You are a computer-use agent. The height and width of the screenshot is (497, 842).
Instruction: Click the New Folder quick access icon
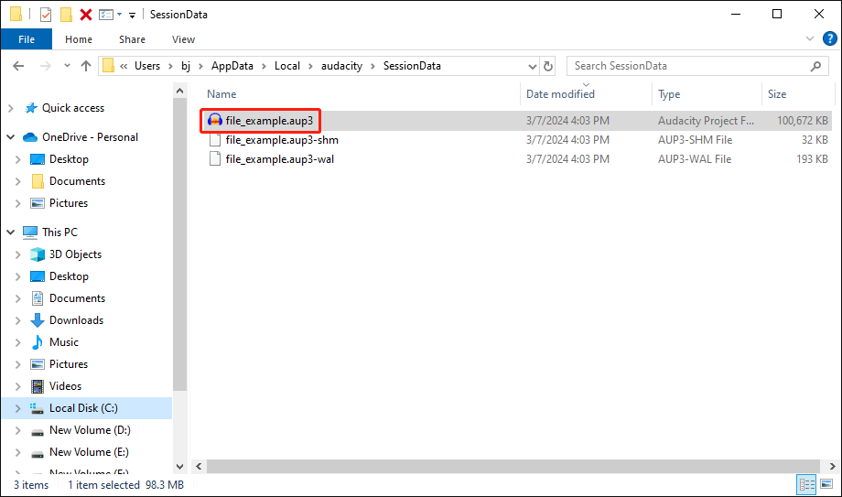[x=66, y=15]
